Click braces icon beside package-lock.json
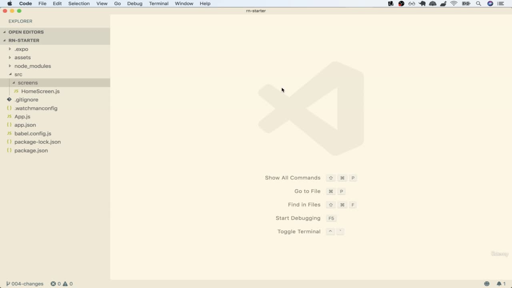Screen dimensions: 512x288 click(x=9, y=142)
